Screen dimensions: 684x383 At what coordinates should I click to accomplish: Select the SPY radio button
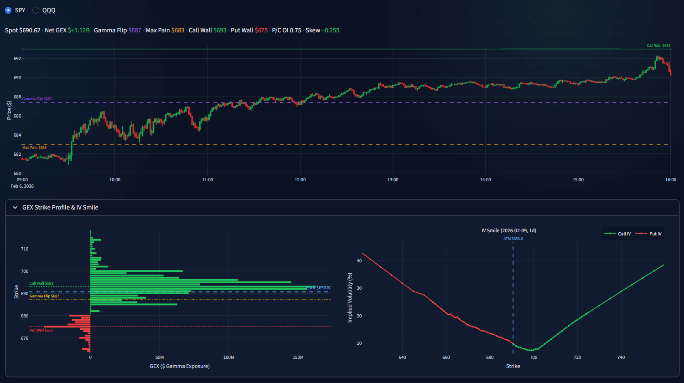[8, 10]
